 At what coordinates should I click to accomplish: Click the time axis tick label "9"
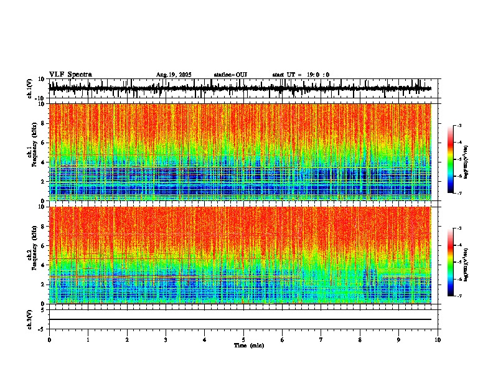[x=398, y=340]
